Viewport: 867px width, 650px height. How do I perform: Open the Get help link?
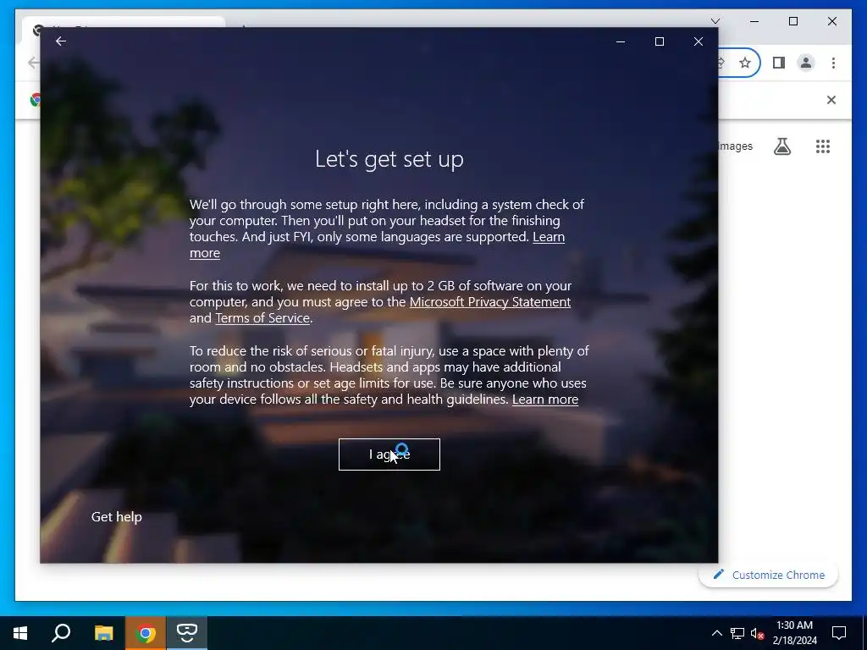coord(117,517)
